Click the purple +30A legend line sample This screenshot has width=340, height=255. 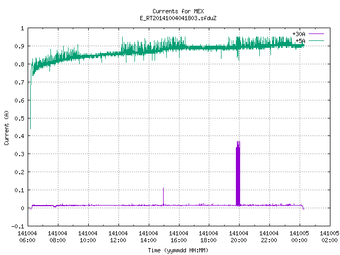316,34
